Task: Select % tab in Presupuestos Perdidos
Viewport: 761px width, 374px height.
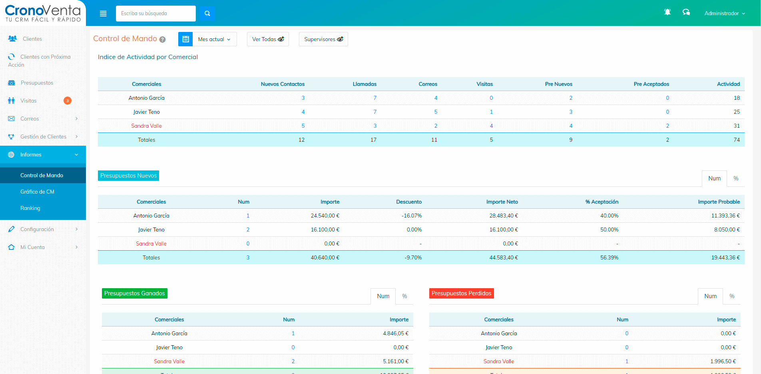Action: 732,296
